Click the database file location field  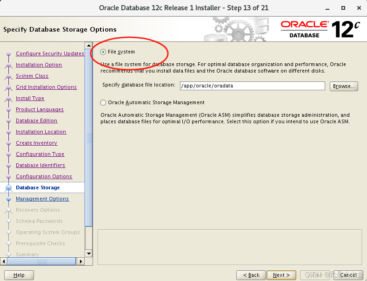[x=252, y=86]
